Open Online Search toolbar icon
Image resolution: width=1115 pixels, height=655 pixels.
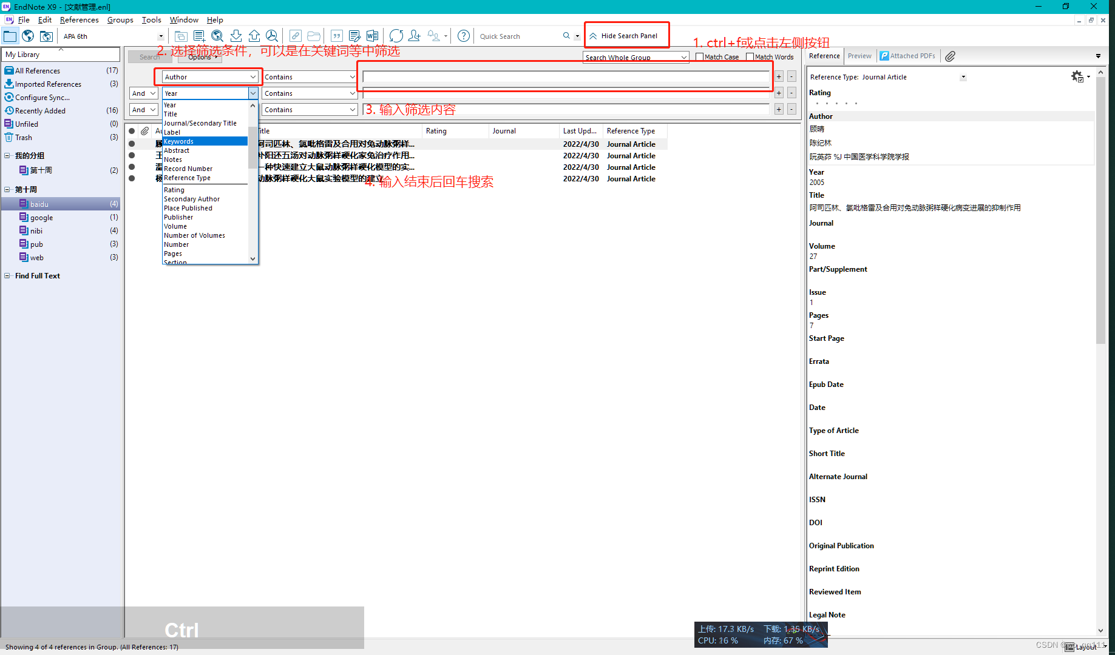pos(217,36)
